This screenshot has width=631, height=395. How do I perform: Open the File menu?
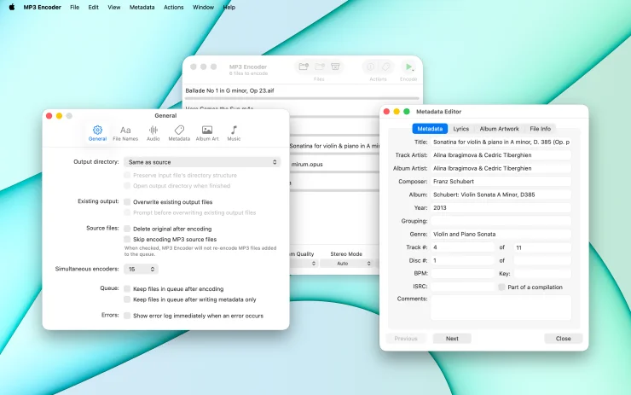(74, 7)
